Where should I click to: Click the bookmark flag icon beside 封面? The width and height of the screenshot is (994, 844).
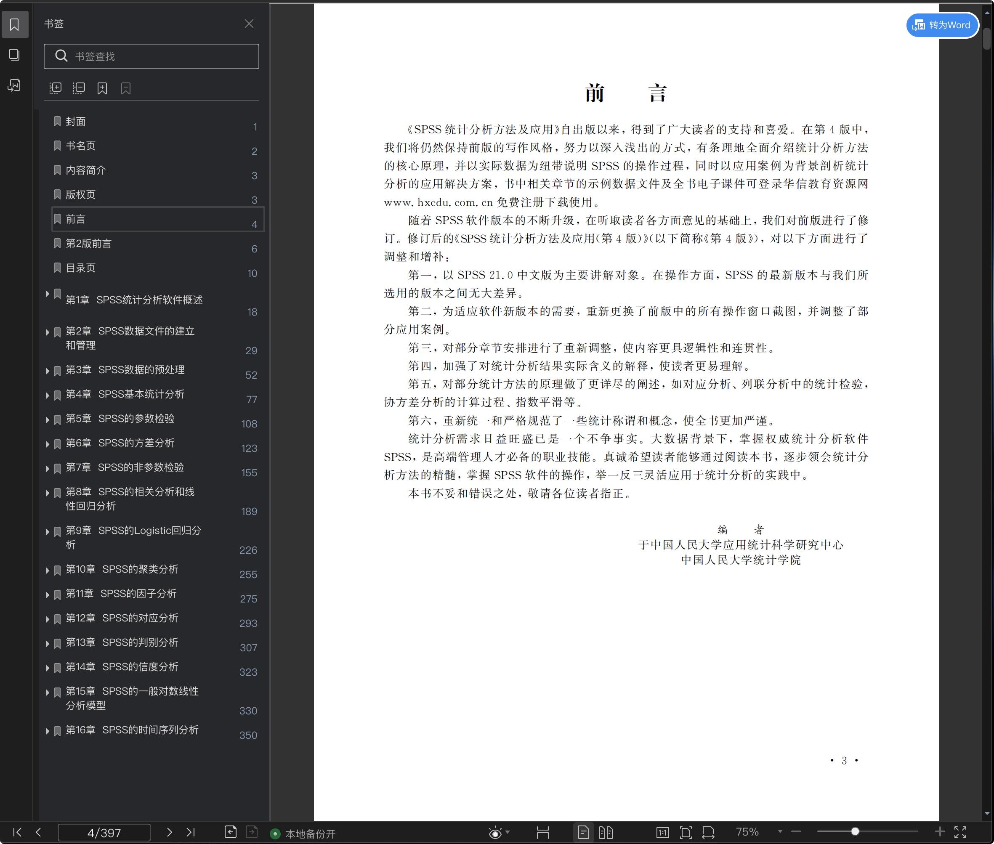click(x=57, y=121)
